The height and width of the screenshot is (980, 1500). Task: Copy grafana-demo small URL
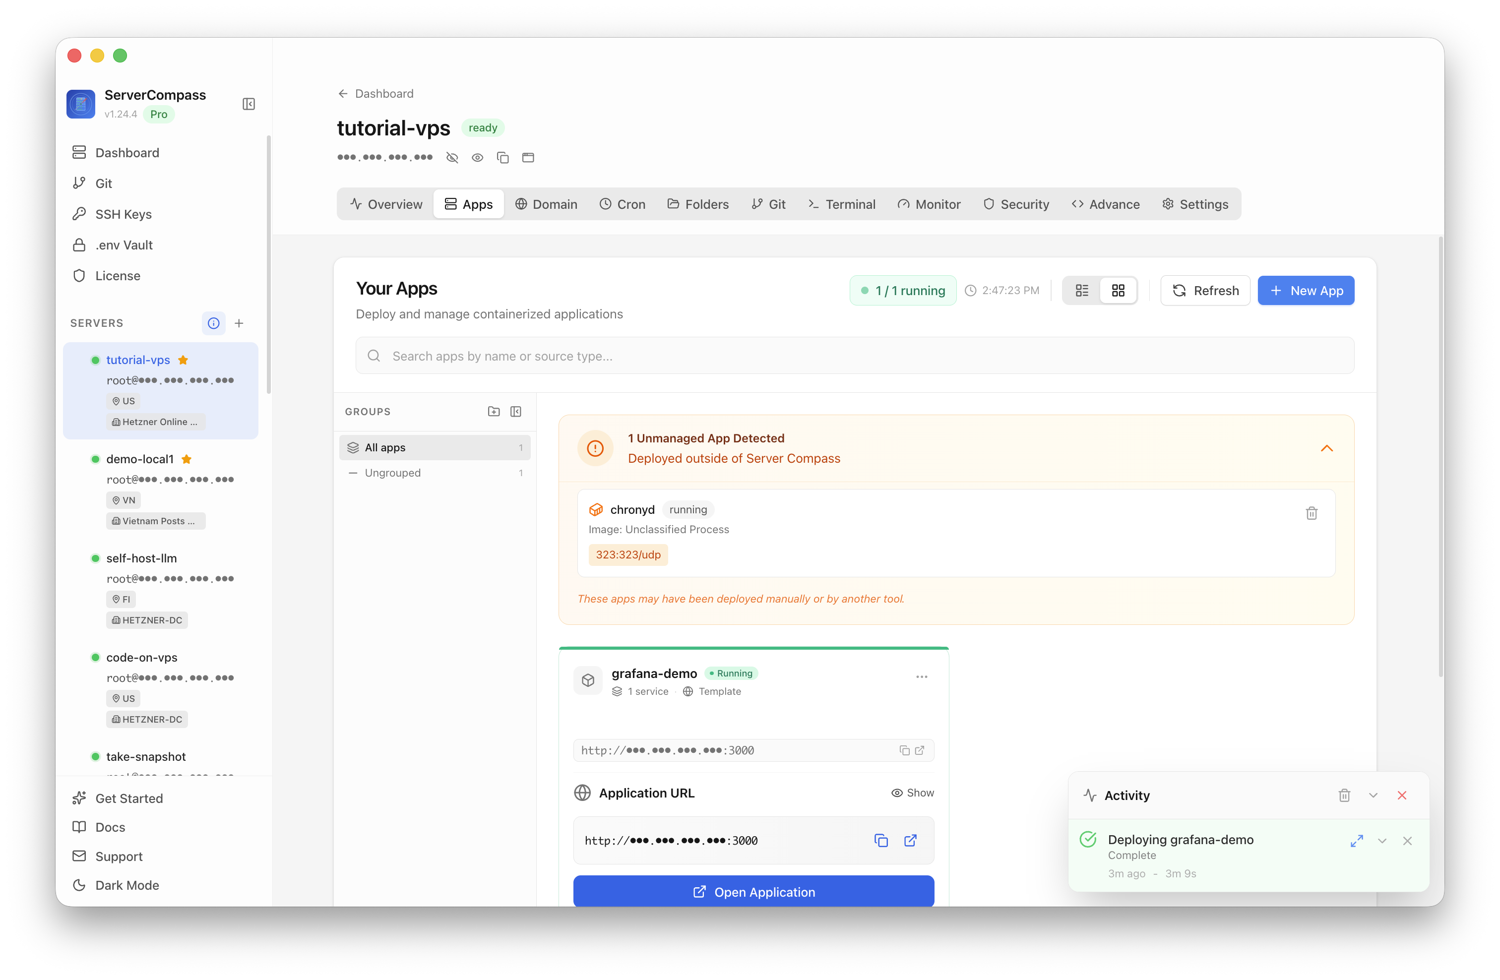(904, 750)
